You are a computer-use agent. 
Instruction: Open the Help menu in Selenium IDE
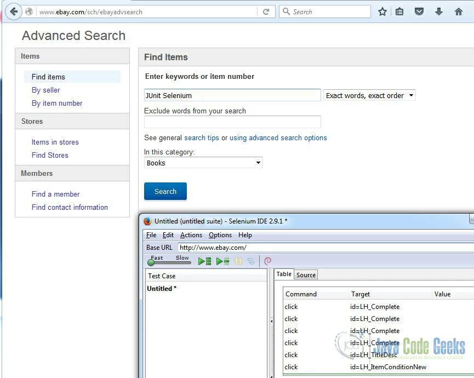click(245, 235)
